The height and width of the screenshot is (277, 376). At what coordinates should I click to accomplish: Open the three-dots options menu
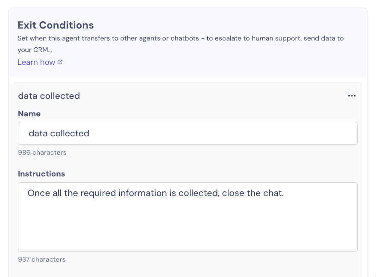click(352, 96)
